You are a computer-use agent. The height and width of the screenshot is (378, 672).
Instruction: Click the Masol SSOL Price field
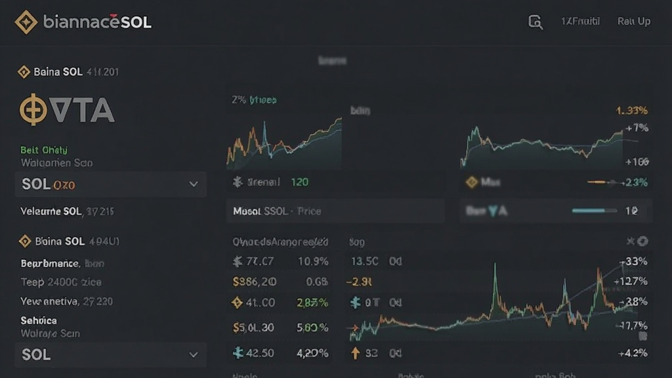click(x=335, y=211)
